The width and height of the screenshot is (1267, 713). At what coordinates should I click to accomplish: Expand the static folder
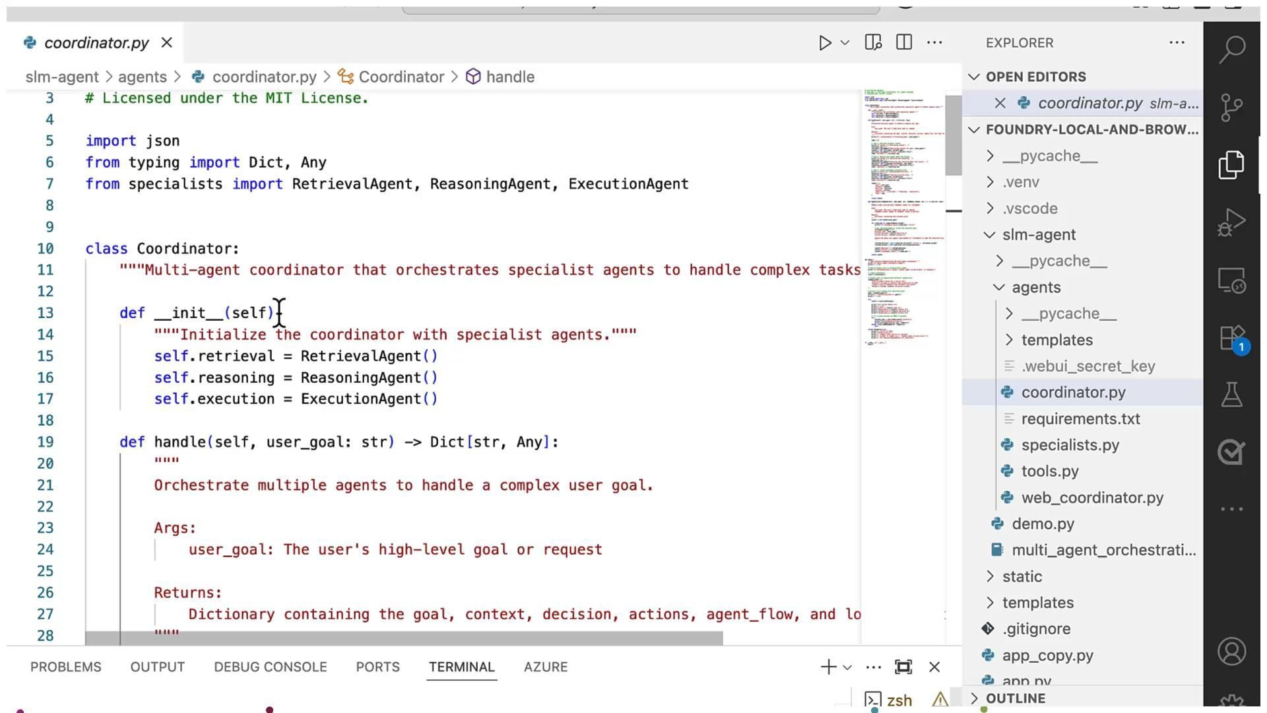pos(1022,576)
